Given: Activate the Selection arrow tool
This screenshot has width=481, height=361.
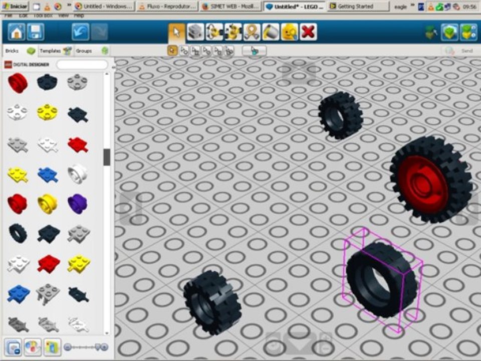Looking at the screenshot, I should click(177, 32).
